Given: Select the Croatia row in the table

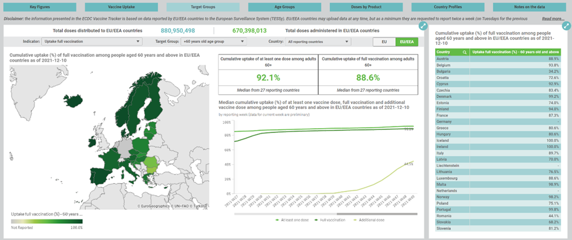Looking at the screenshot, I should tap(498, 77).
